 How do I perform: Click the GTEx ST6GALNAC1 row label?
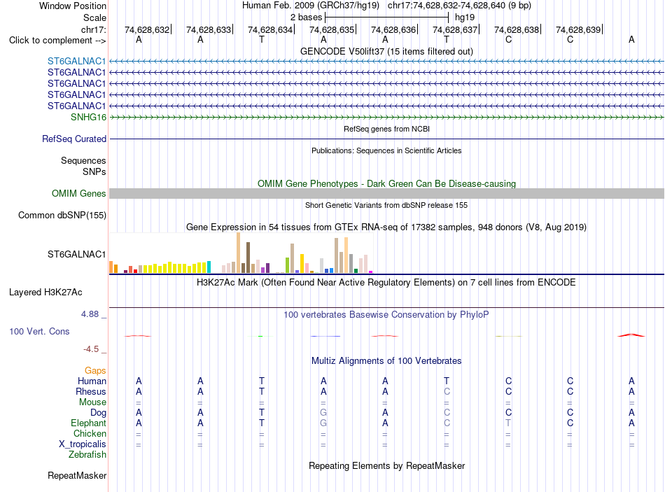click(x=76, y=254)
